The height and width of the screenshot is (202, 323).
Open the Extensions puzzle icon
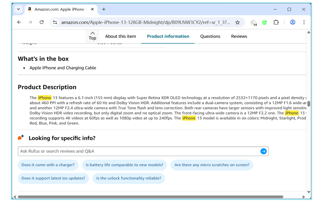(276, 22)
